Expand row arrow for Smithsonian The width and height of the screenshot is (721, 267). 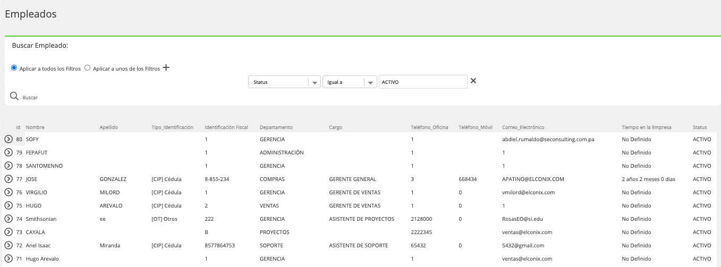tap(9, 219)
